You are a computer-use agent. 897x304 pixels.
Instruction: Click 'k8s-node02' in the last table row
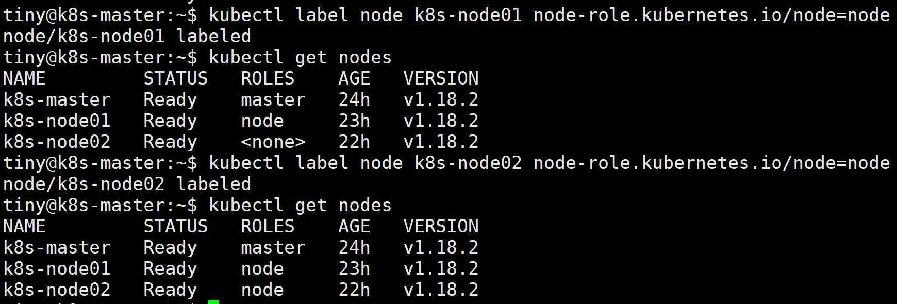[57, 290]
